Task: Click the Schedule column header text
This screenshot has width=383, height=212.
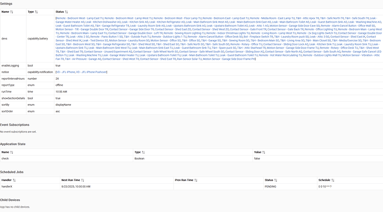Action: (x=324, y=180)
